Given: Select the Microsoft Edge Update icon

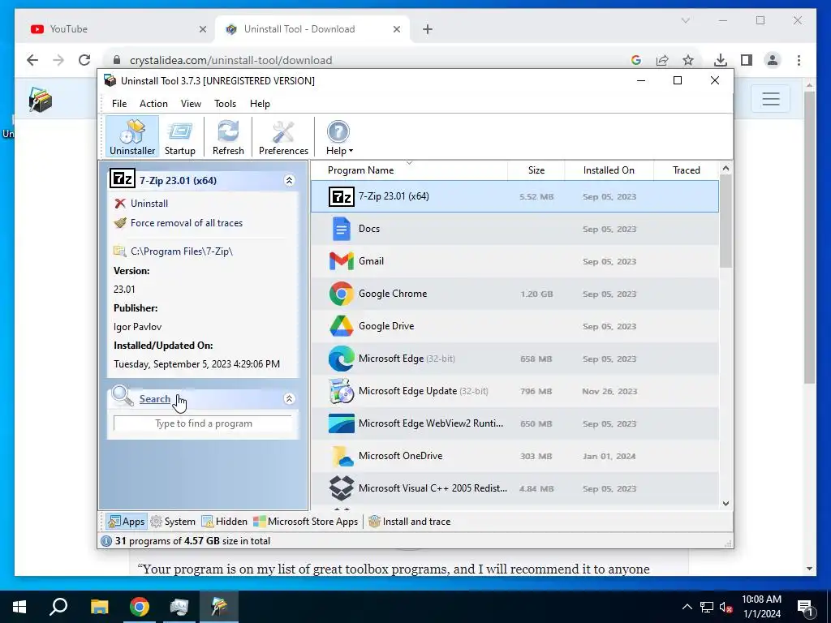Looking at the screenshot, I should [x=342, y=391].
